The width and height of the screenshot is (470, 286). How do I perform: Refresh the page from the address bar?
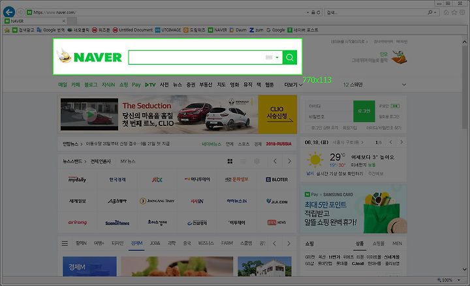(319, 12)
